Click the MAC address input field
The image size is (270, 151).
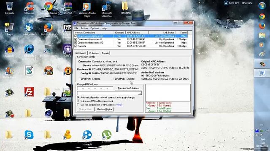tap(95, 88)
